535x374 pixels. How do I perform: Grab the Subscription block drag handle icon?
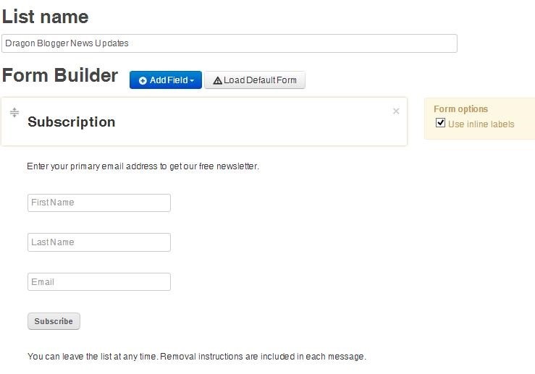click(14, 112)
